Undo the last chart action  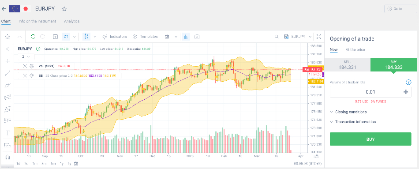tap(33, 37)
